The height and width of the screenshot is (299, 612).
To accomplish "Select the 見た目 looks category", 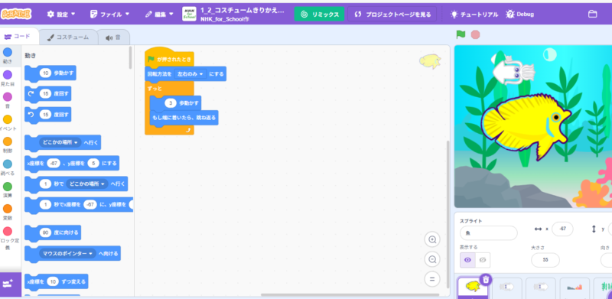I will pyautogui.click(x=8, y=78).
